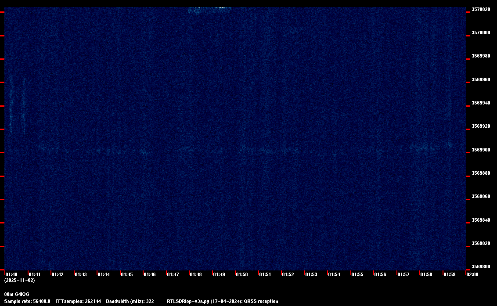Click the 80m G4IOG station label
This screenshot has height=306, width=497.
coord(17,294)
